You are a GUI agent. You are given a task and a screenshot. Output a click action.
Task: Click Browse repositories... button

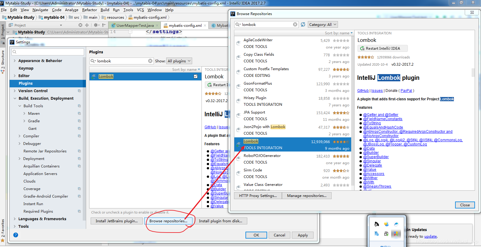[168, 221]
